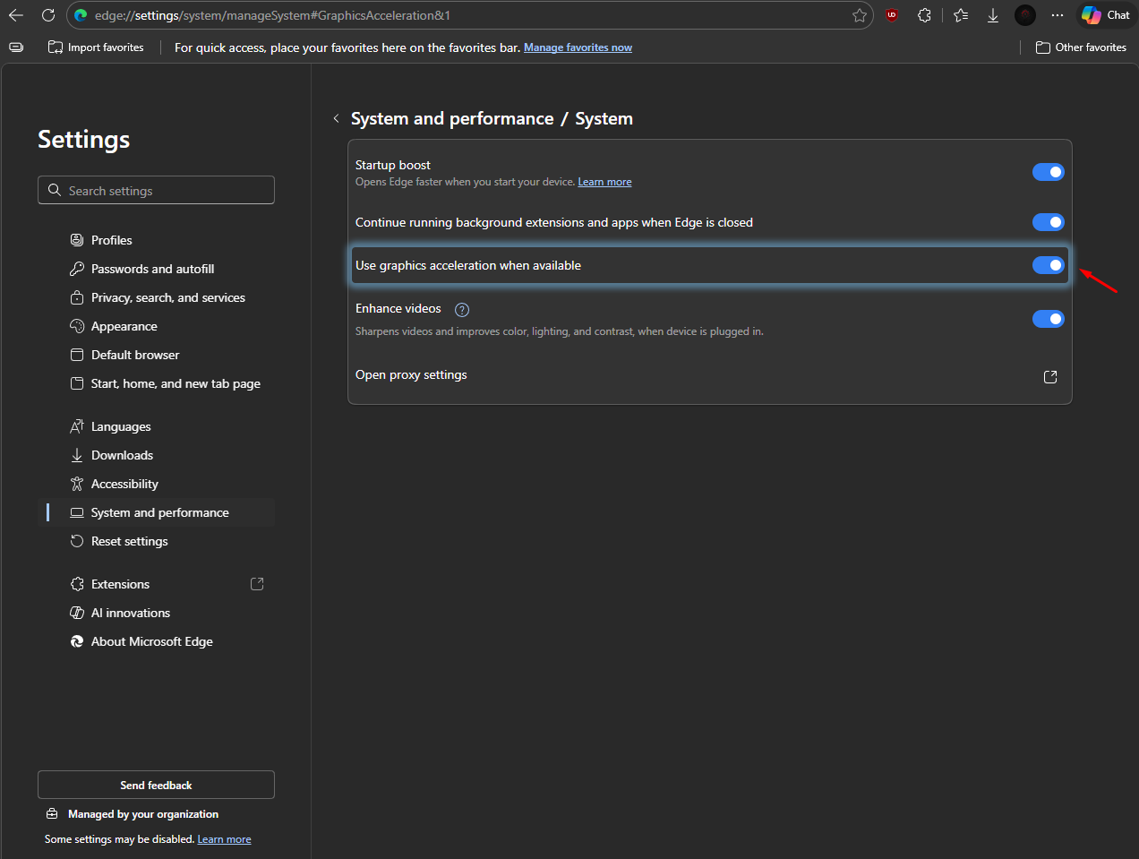This screenshot has height=859, width=1139.
Task: Open the Extensions puzzle icon in toolbar
Action: 924,15
